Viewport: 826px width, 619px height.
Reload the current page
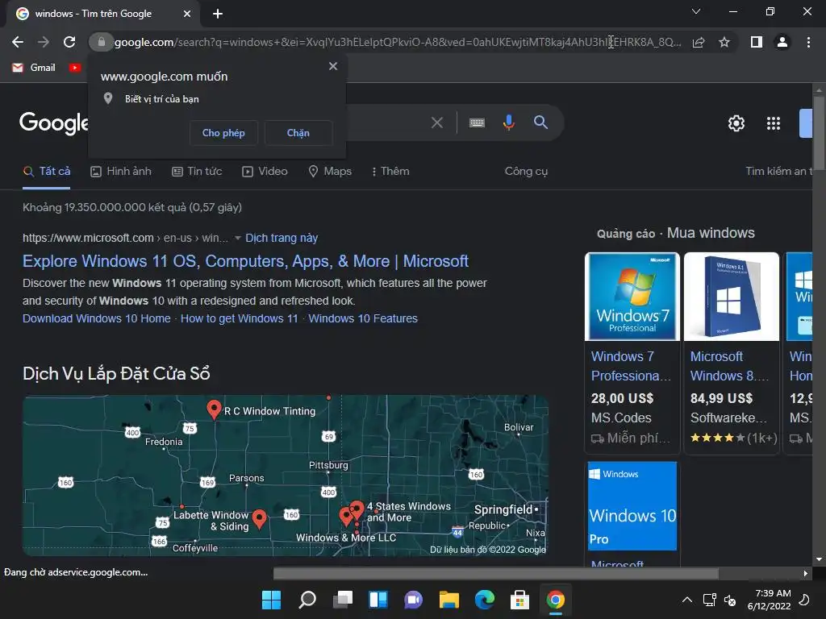(69, 42)
